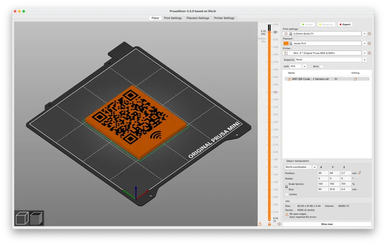Expand the Print settings preset dropdown
This screenshot has width=386, height=245.
(364, 34)
